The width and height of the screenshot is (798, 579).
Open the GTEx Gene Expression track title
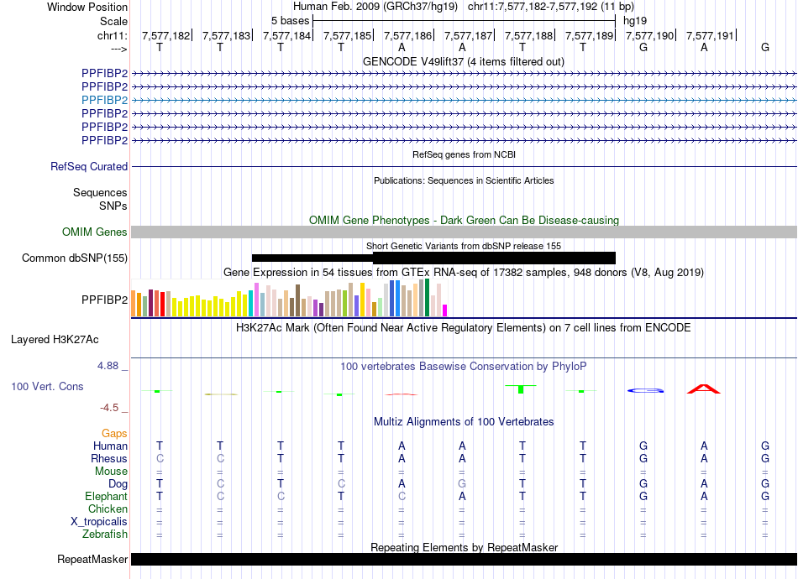click(464, 272)
